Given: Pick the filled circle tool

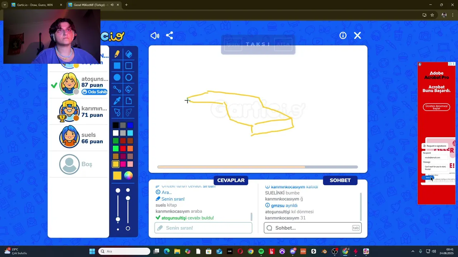Looking at the screenshot, I should (x=117, y=77).
